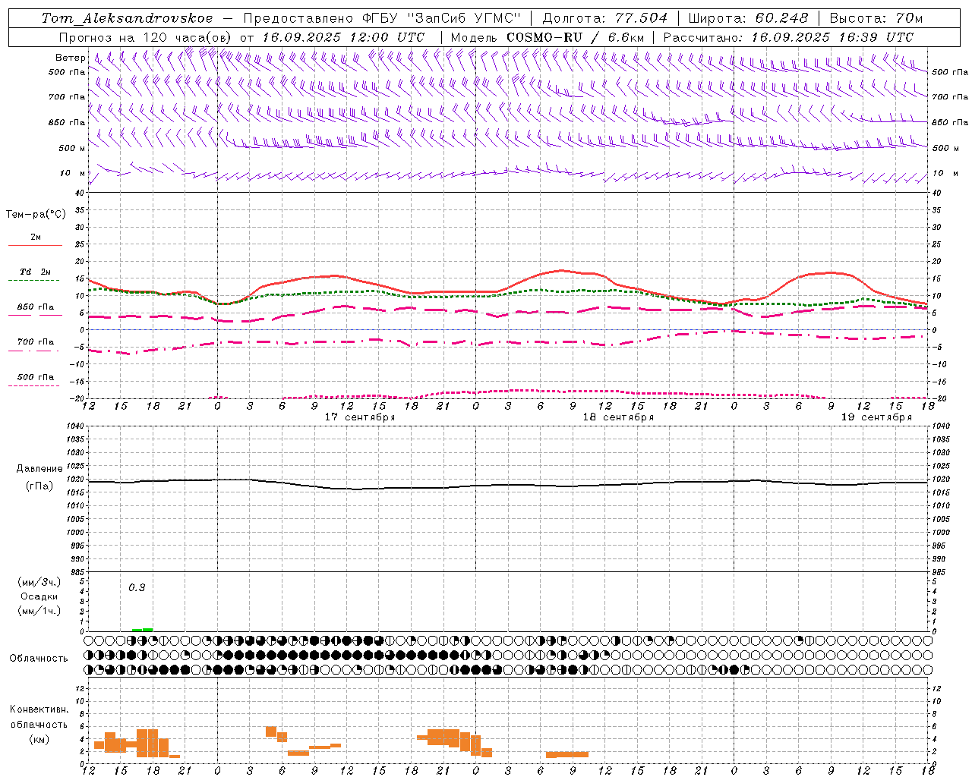Click the Тем-ра(°C) axis label
The height and width of the screenshot is (777, 972).
[36, 215]
